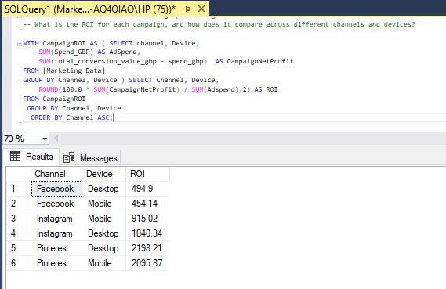Click the Instagram cell in row 3
The height and width of the screenshot is (289, 446).
tap(56, 219)
